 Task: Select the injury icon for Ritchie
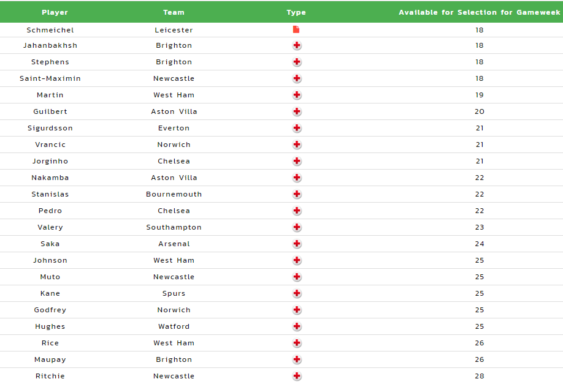(297, 376)
